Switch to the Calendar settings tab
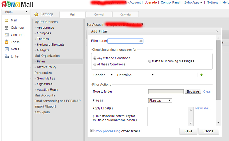Image resolution: width=229 pixels, height=141 pixels. click(x=125, y=15)
